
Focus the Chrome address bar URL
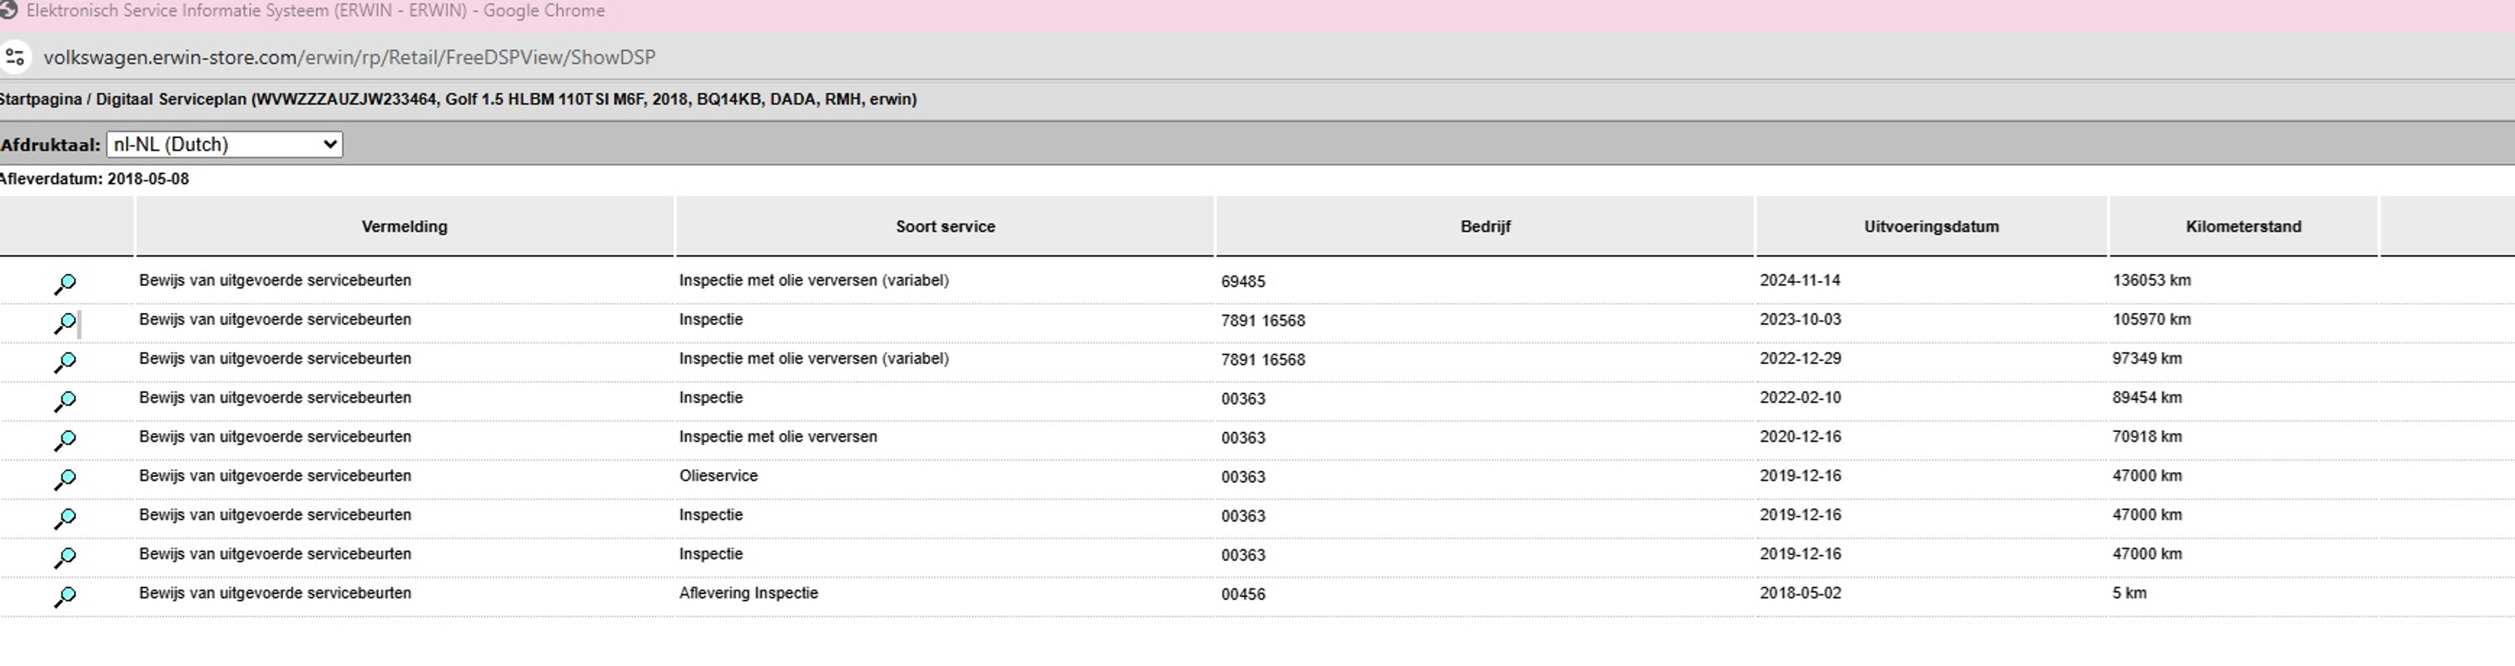[350, 57]
